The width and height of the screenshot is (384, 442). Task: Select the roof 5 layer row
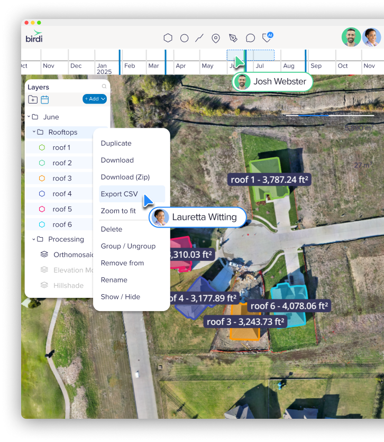[60, 209]
